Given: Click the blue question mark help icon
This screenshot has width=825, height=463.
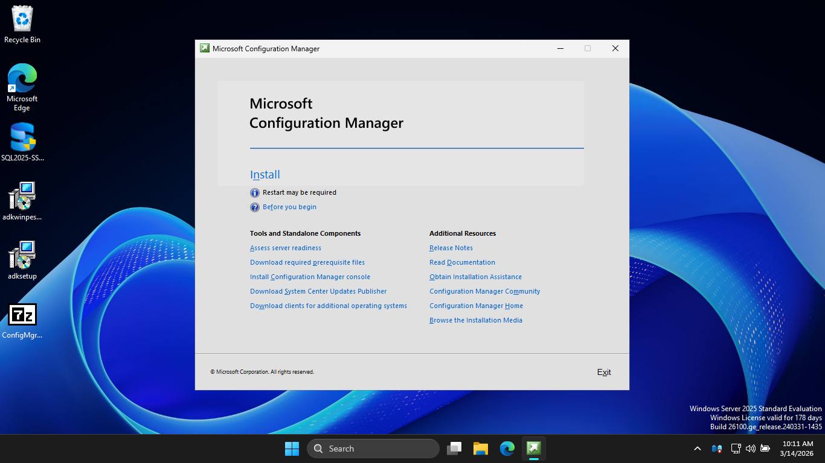Looking at the screenshot, I should 255,207.
